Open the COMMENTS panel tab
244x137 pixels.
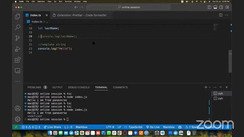click(x=120, y=87)
